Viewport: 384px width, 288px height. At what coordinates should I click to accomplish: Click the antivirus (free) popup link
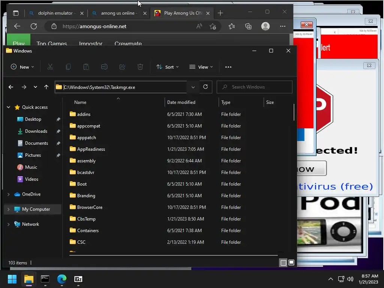[x=335, y=186]
